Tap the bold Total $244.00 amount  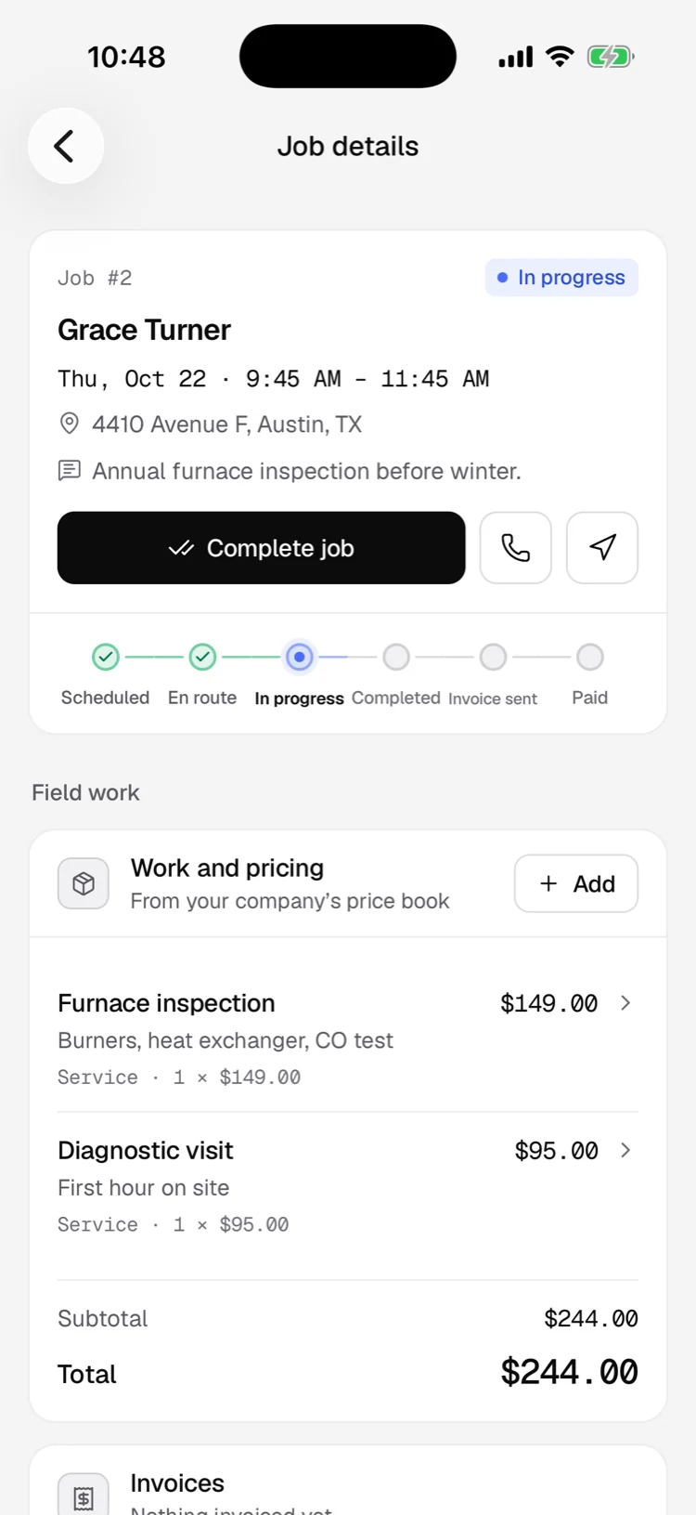tap(569, 1372)
